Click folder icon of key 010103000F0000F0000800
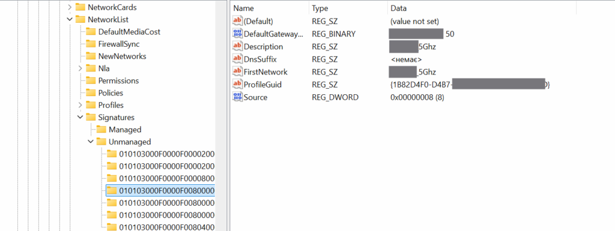Image resolution: width=615 pixels, height=231 pixels. point(112,178)
